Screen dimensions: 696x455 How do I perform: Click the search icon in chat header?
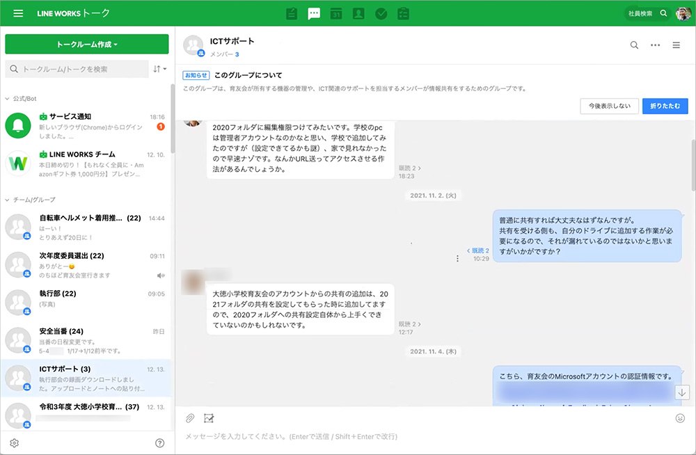pos(634,45)
